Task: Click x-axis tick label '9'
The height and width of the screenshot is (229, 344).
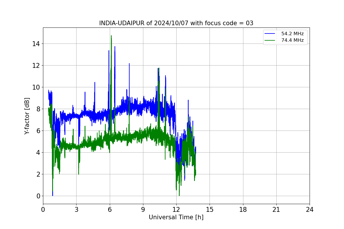Action: tap(143, 210)
